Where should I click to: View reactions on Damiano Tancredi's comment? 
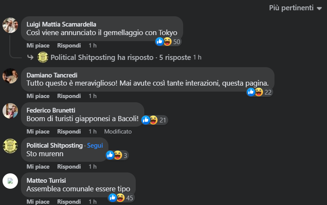[x=260, y=92]
